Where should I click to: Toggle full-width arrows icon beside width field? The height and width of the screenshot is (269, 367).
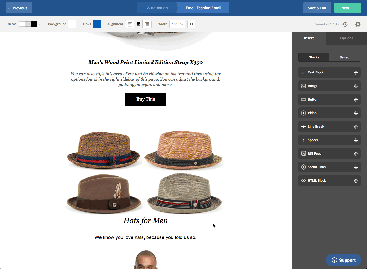point(191,24)
